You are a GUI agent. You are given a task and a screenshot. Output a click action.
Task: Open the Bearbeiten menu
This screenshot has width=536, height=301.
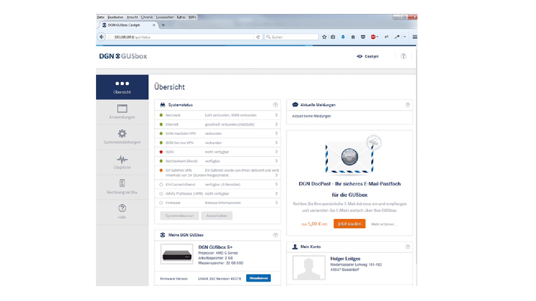coord(115,17)
